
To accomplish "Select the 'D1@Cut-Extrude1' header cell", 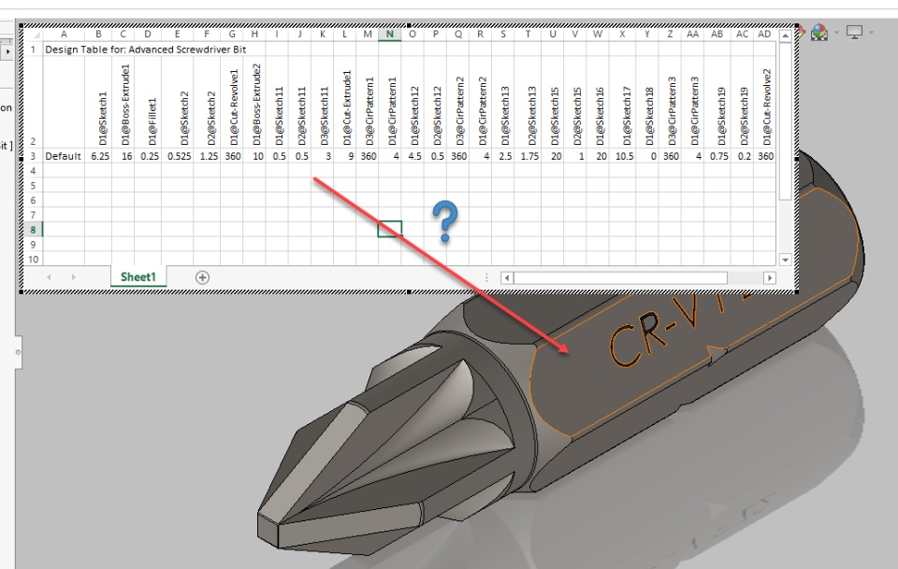I will click(345, 103).
